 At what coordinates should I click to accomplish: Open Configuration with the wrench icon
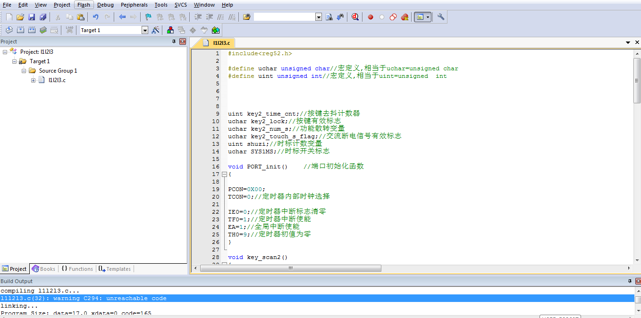[x=441, y=17]
